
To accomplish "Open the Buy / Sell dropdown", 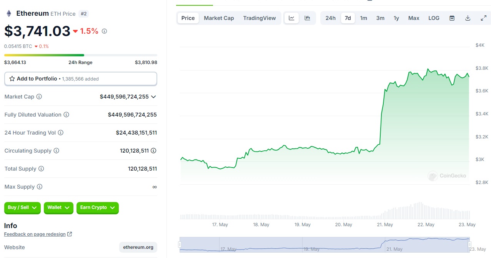I will coord(22,208).
